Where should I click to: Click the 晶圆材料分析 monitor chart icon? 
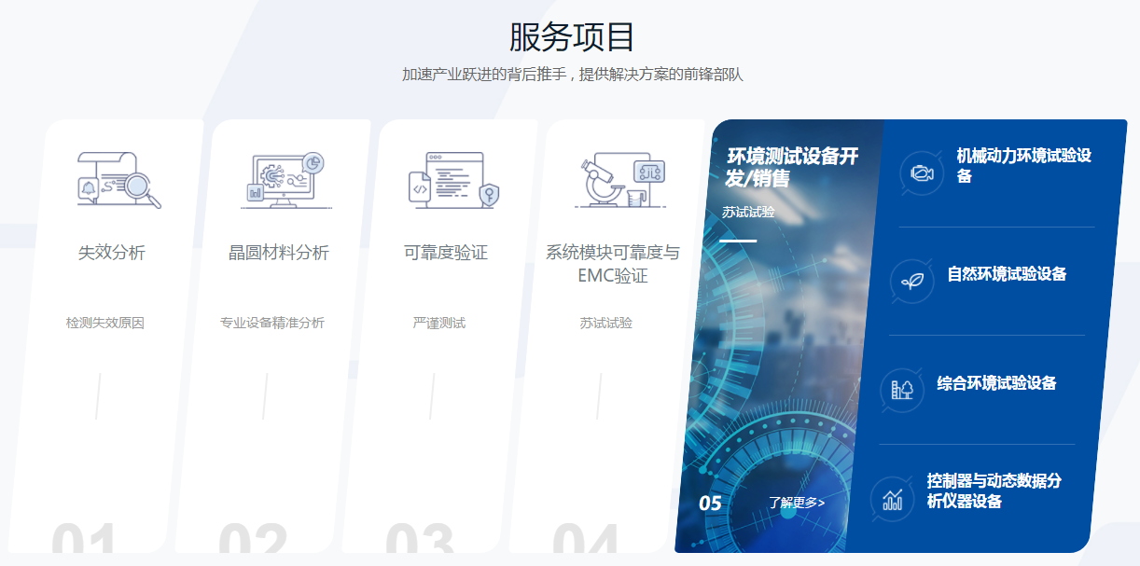(x=285, y=180)
